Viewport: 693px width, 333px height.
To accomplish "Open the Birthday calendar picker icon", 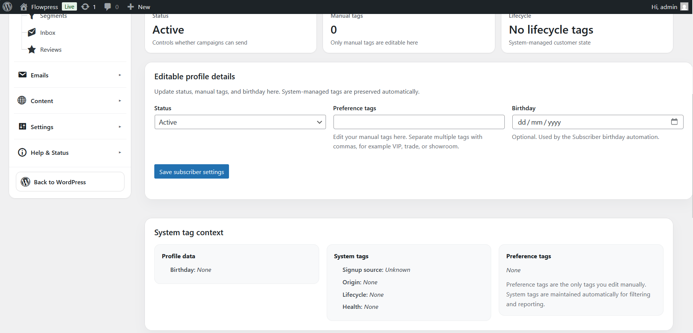I will (675, 122).
